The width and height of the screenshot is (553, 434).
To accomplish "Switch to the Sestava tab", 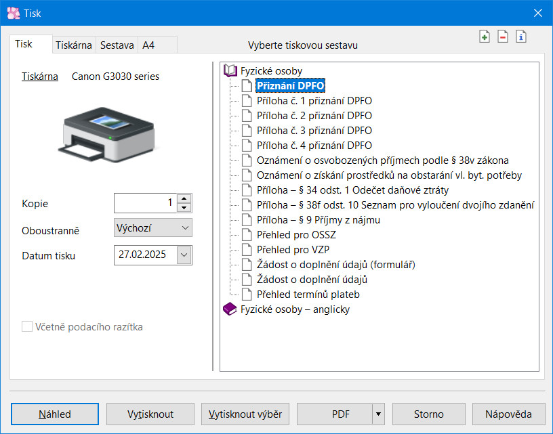I will click(x=117, y=45).
